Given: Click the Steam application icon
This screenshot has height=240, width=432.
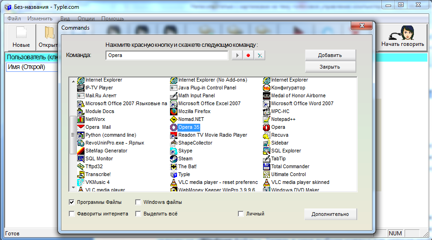Looking at the screenshot, I should pyautogui.click(x=174, y=159).
